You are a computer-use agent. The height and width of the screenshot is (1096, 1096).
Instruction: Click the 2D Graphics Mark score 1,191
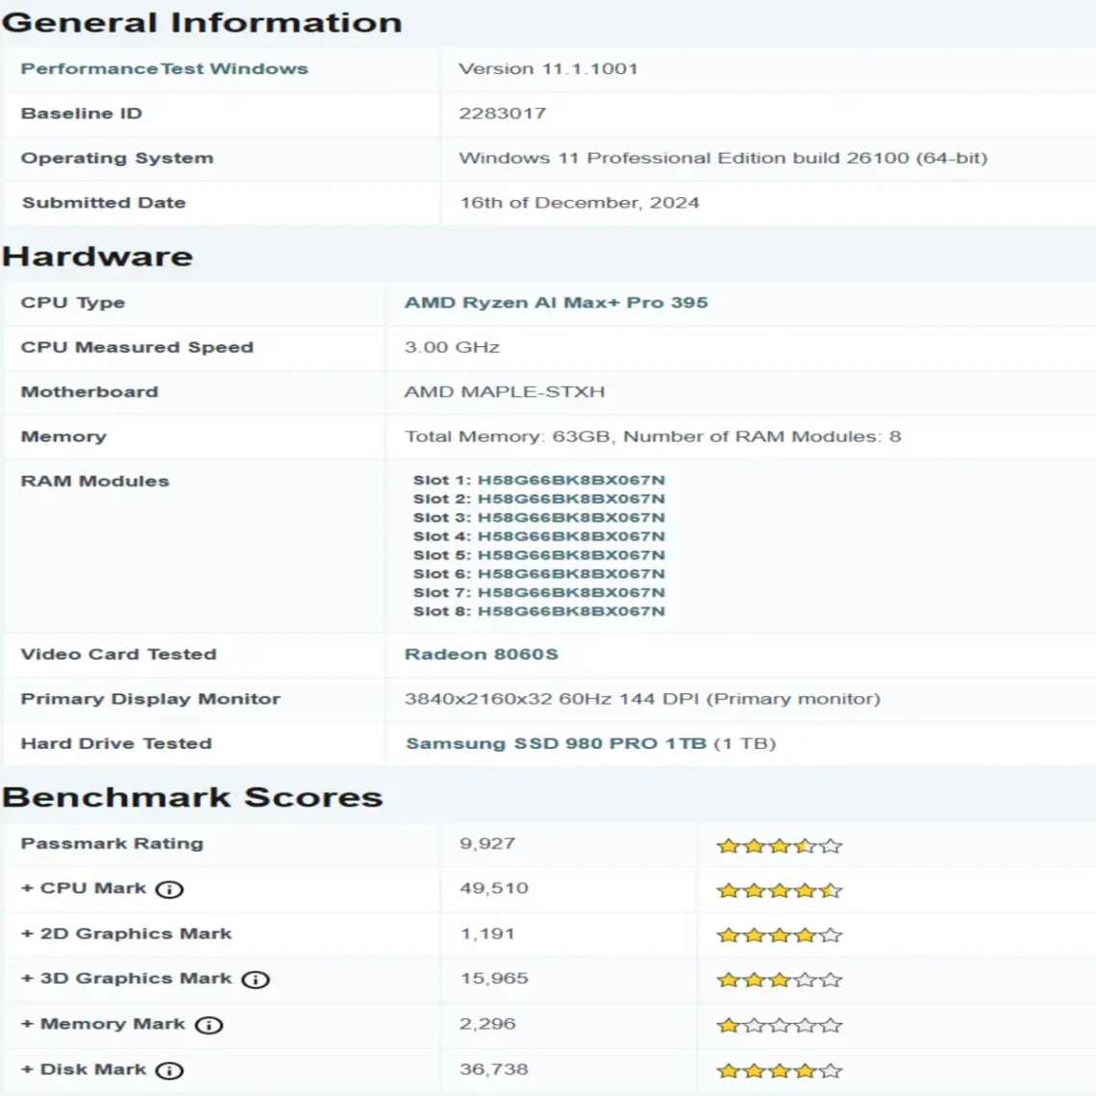[487, 934]
